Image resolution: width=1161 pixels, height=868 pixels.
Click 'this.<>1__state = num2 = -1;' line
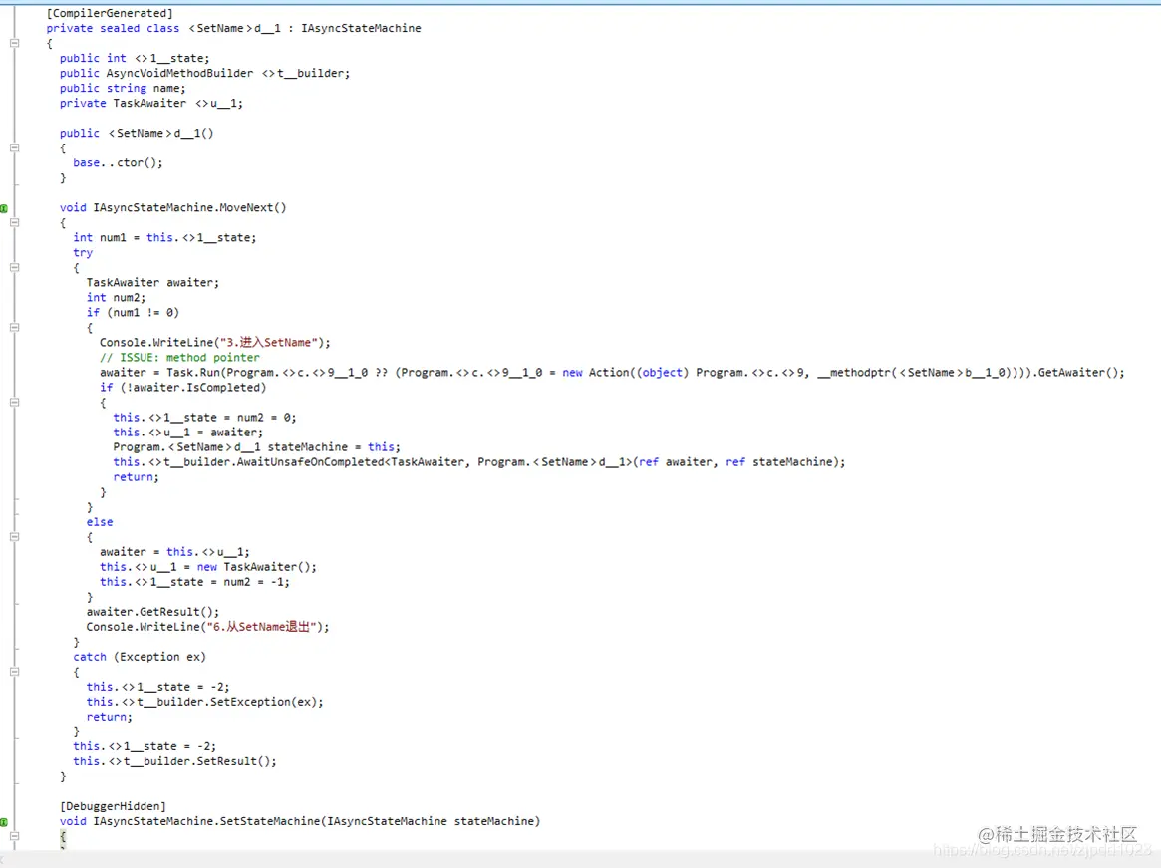coord(194,582)
